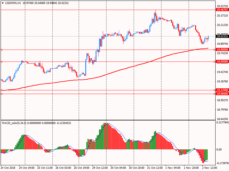Viewport: 229px width, 171px height.
Task: Select the 20.46707 price level label
Action: (x=222, y=10)
